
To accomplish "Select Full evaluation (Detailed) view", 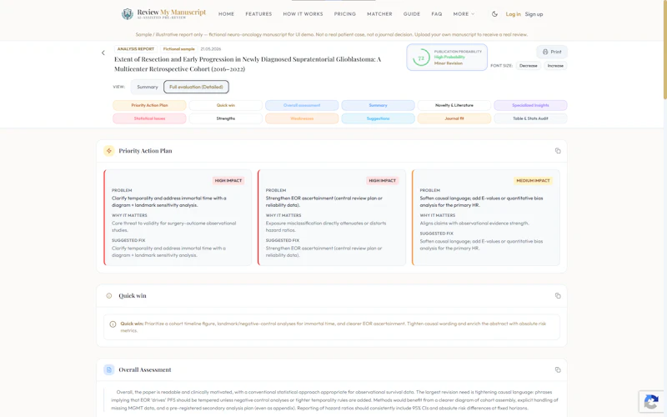I will click(x=196, y=87).
